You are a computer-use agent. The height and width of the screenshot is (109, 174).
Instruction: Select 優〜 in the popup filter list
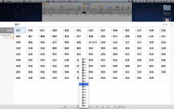[84, 70]
